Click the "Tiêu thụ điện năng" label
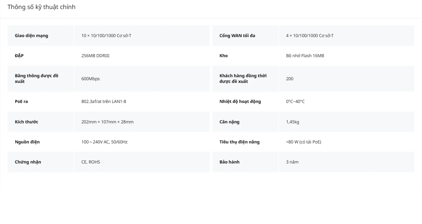The height and width of the screenshot is (224, 422). (239, 142)
